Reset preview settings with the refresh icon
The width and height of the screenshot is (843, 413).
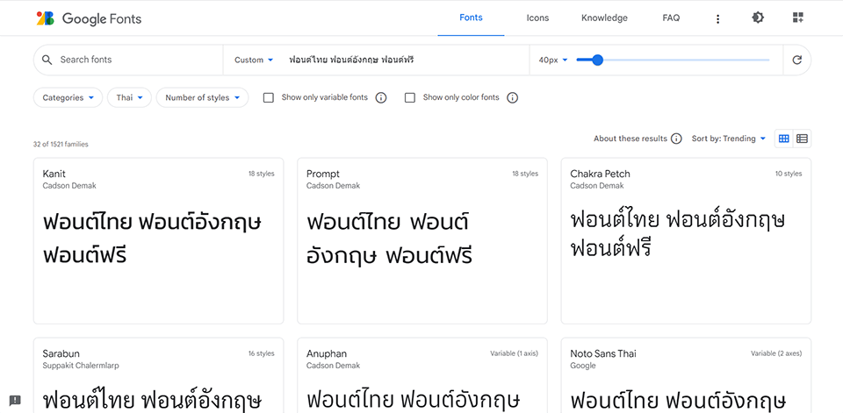click(797, 60)
